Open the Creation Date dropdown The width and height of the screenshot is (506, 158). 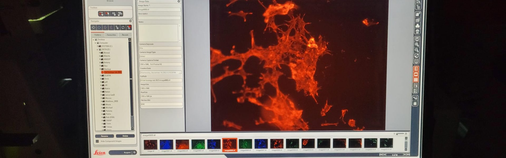click(180, 72)
